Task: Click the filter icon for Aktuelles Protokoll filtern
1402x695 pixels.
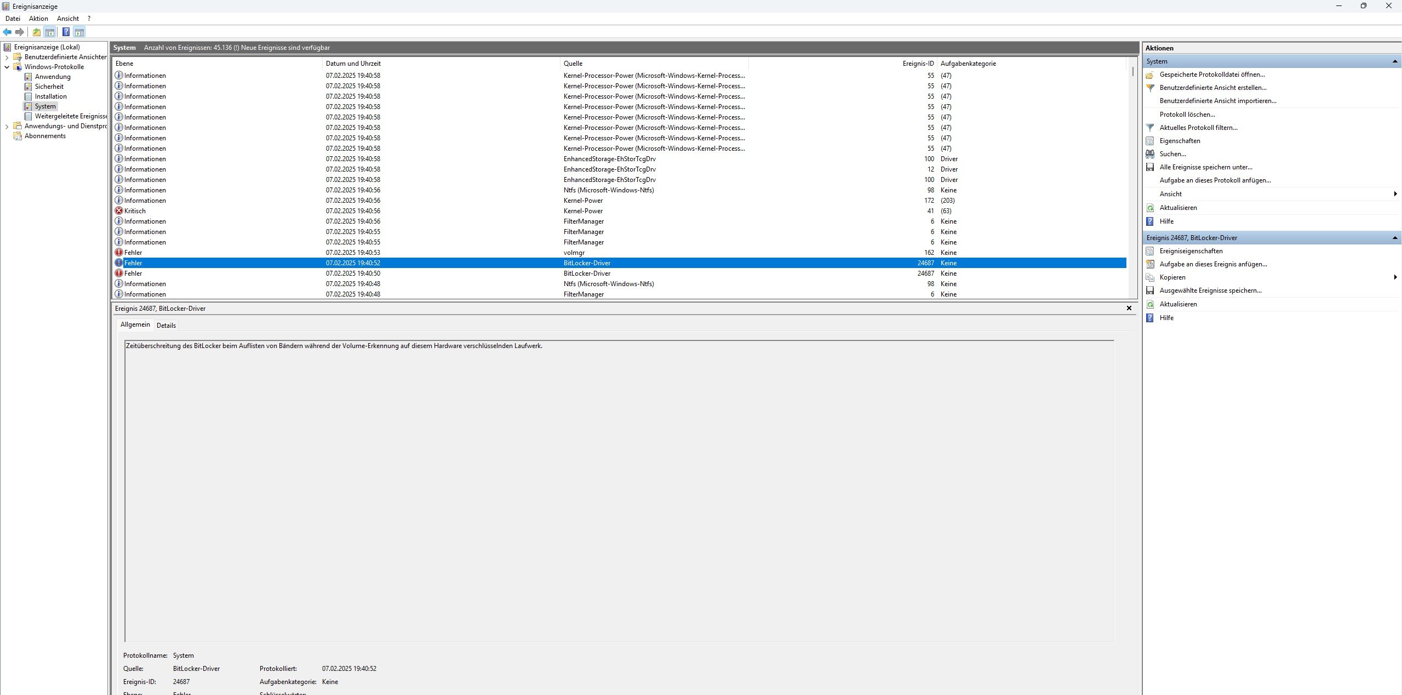Action: 1150,128
